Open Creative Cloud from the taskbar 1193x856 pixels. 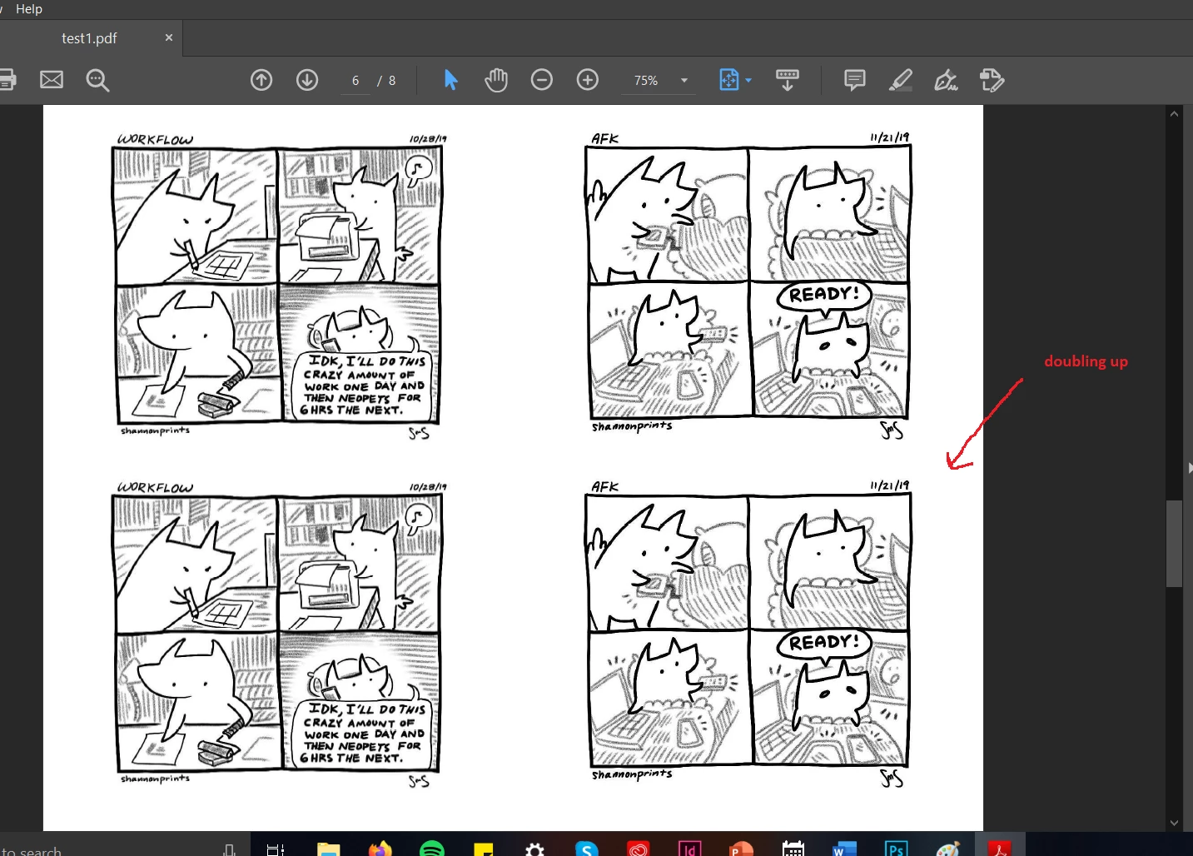tap(639, 849)
